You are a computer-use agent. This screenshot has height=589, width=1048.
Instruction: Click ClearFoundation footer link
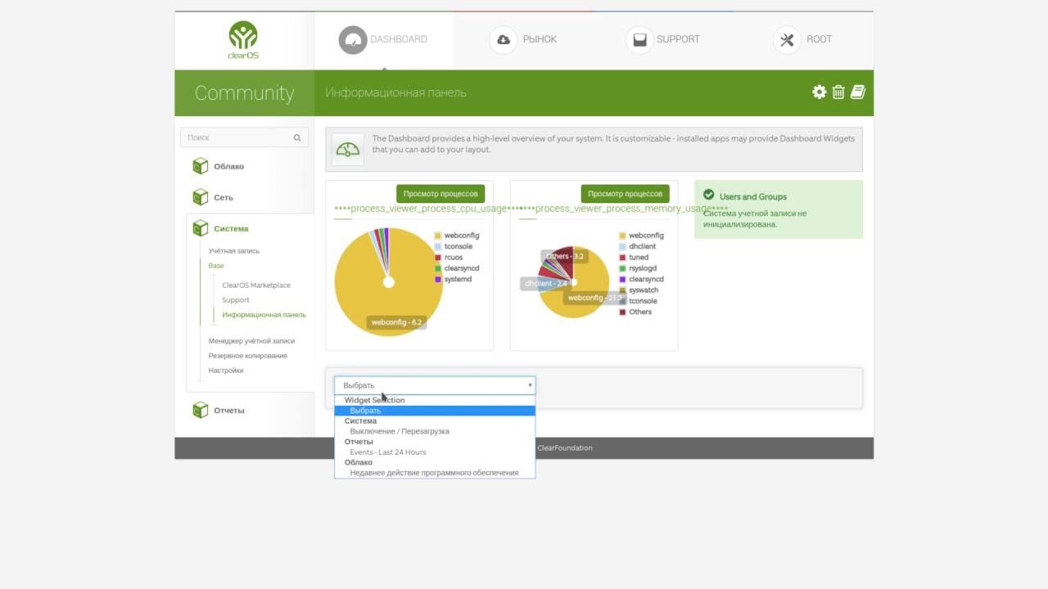565,447
